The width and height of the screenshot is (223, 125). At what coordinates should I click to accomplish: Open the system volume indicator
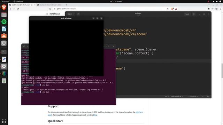pos(217,1)
